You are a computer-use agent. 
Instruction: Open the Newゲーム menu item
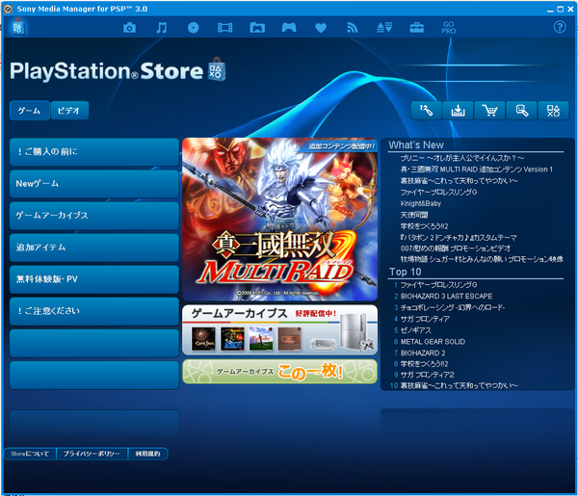[94, 184]
